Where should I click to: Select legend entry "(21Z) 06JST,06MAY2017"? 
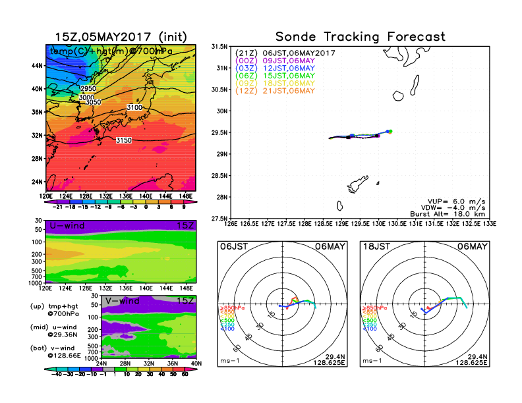pyautogui.click(x=285, y=53)
